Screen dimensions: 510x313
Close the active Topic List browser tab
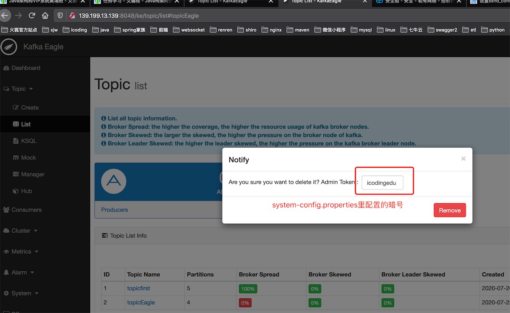click(365, 2)
